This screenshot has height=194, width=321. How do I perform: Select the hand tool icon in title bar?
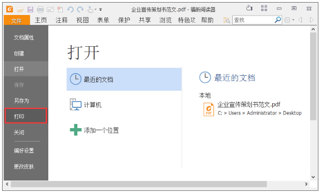click(x=90, y=9)
